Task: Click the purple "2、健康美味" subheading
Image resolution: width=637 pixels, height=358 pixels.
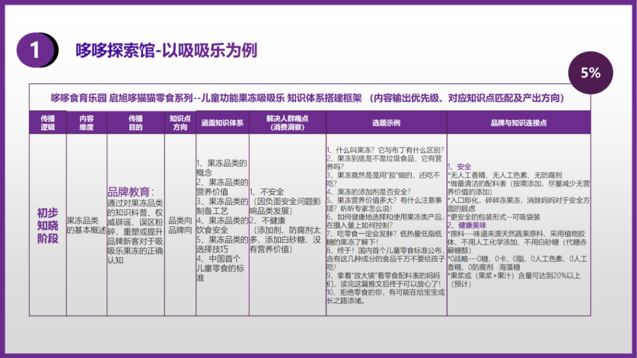Action: coord(467,225)
